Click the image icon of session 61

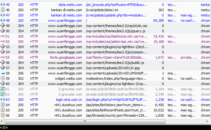(x=3, y=89)
